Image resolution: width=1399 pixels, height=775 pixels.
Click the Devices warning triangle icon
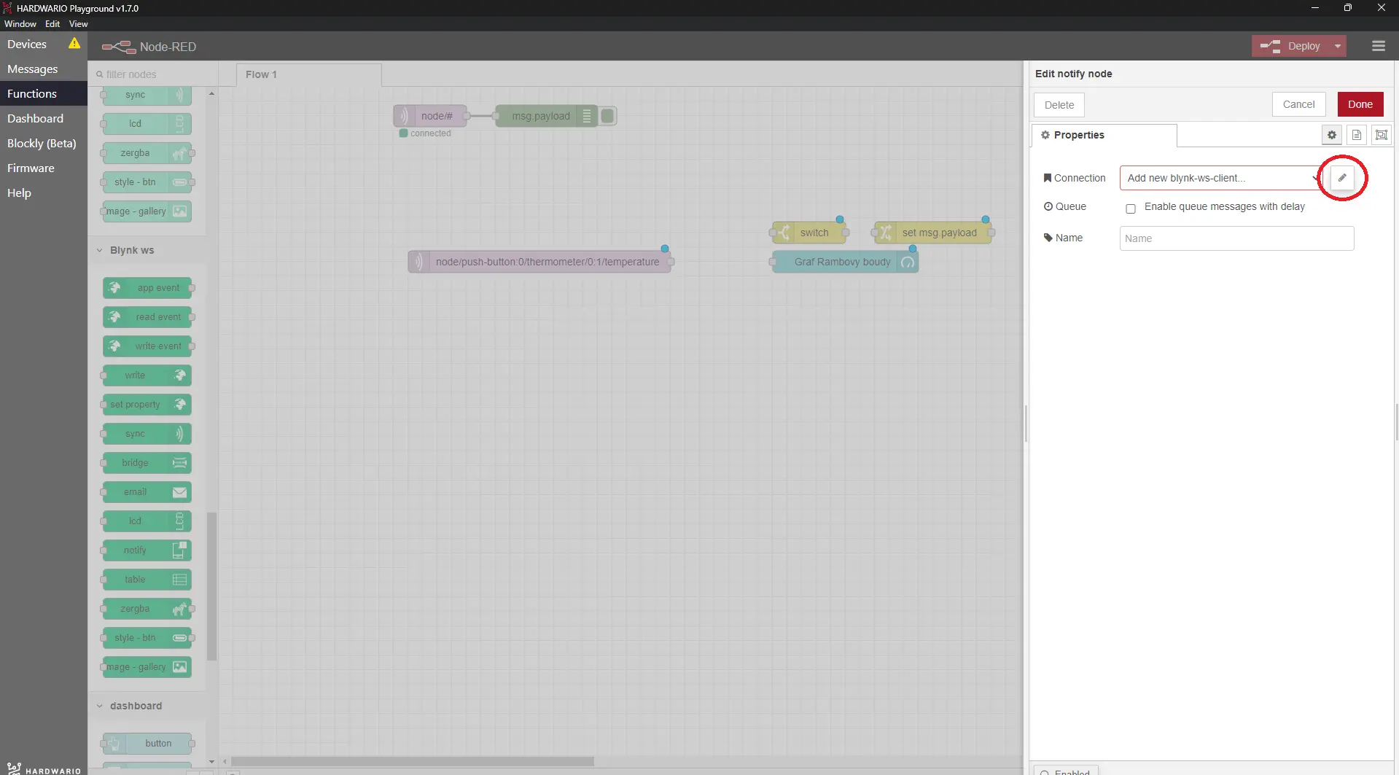point(74,44)
